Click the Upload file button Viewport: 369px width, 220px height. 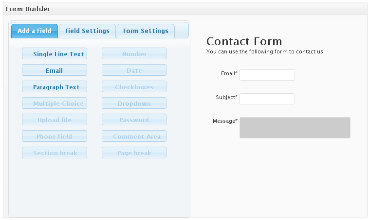pyautogui.click(x=55, y=120)
